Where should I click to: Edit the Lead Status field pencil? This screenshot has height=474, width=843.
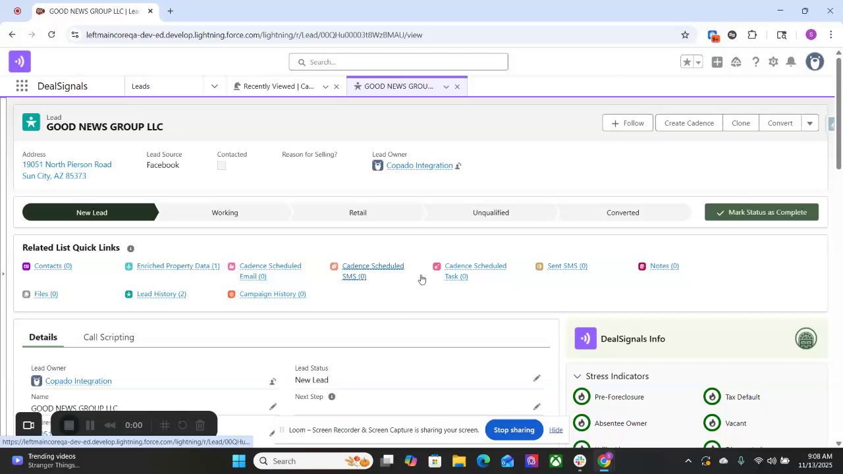click(537, 379)
